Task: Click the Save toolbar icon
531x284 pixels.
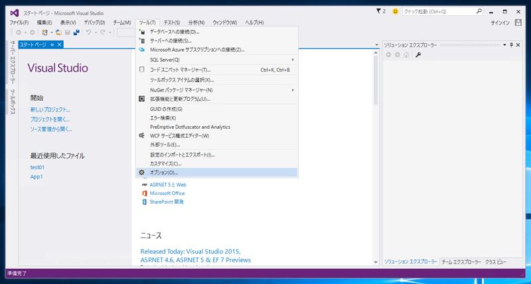Action: point(68,33)
